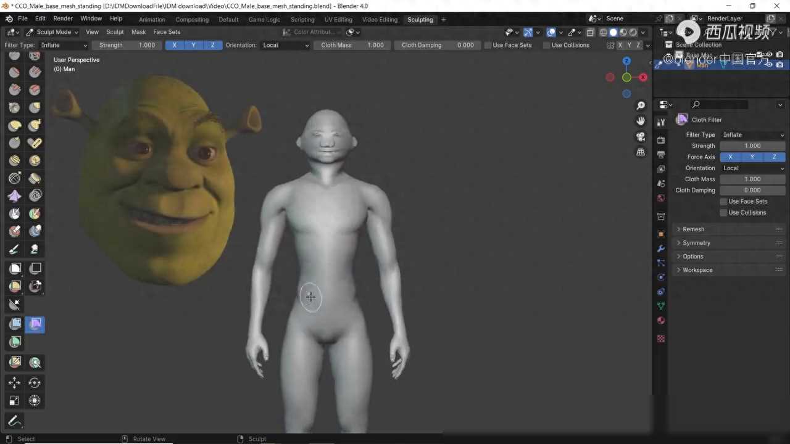Select the active Cloth Filter tool
The height and width of the screenshot is (444, 790).
[35, 324]
